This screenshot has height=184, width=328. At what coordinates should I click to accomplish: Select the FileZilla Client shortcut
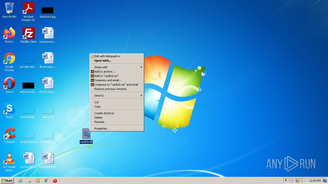[28, 35]
